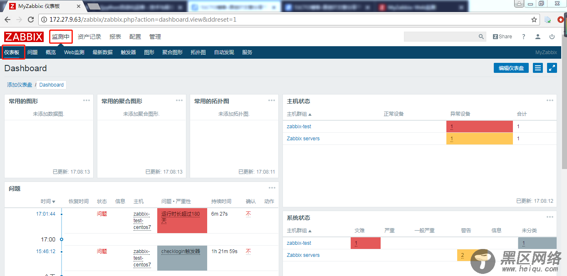Screen dimensions: 567x276
Task: Open dashboard actions hamburger menu
Action: pos(538,68)
